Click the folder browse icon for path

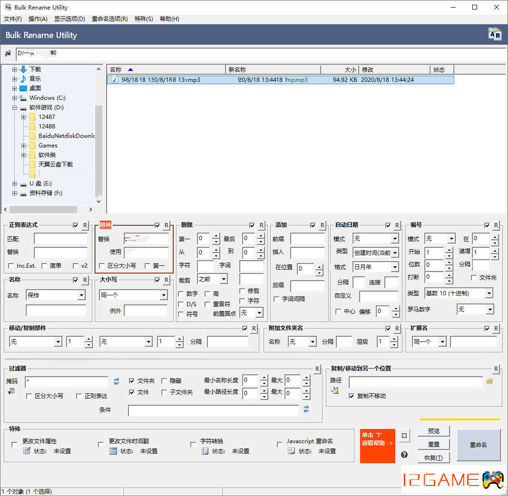pos(490,381)
